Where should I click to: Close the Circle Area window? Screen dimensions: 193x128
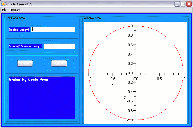(x=189, y=4)
